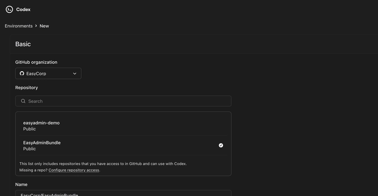Click the Codex logo icon
This screenshot has width=378, height=196.
tap(9, 9)
